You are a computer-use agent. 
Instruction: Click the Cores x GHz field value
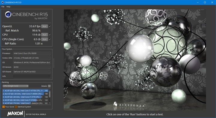[x=32, y=58]
